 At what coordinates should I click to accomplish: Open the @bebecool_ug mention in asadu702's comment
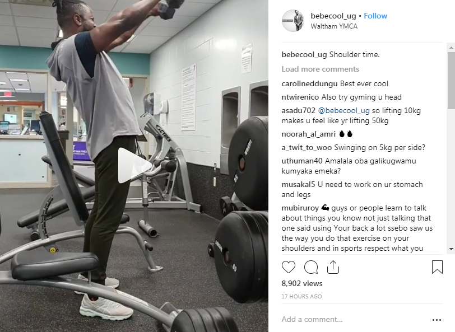point(344,110)
